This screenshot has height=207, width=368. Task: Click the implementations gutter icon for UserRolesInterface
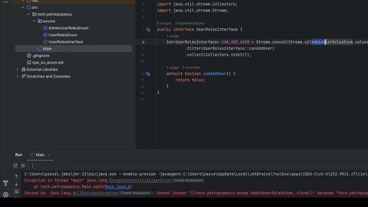[148, 29]
